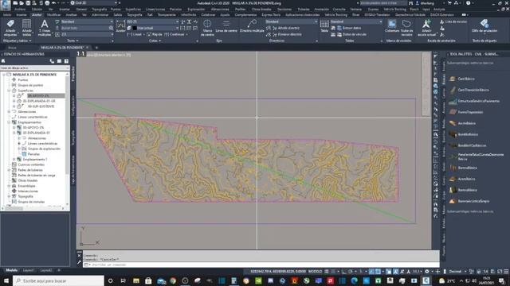The width and height of the screenshot is (510, 286).
Task: Expand the Redes de tuberías node
Action: point(9,170)
